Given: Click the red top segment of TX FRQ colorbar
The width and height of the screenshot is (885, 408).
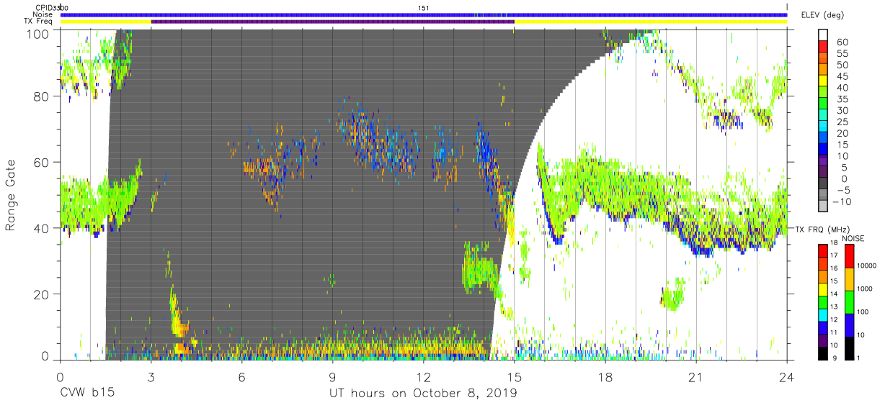Looking at the screenshot, I should tap(823, 250).
